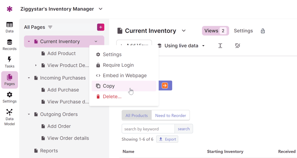Open the Add Product page
The width and height of the screenshot is (297, 158).
pos(61,53)
